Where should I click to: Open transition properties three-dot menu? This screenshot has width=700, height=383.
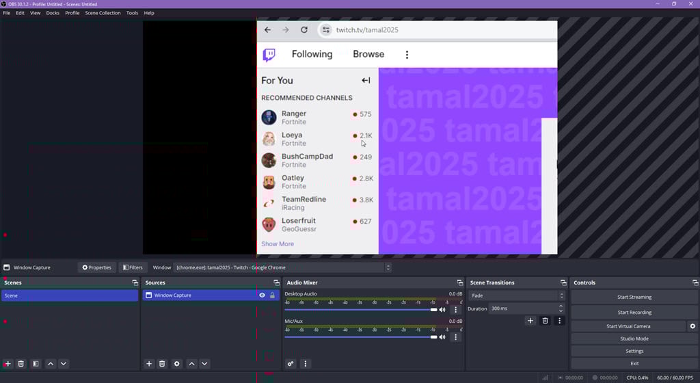point(559,321)
